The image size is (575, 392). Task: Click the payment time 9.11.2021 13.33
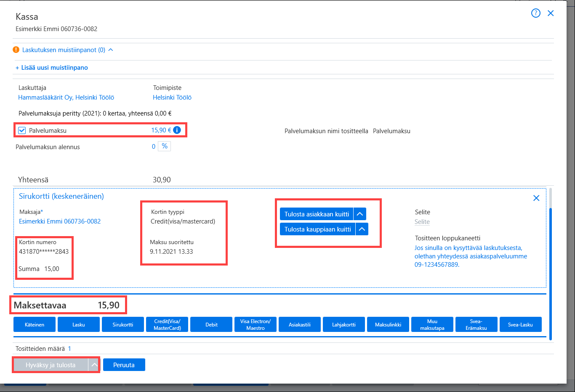(x=171, y=252)
